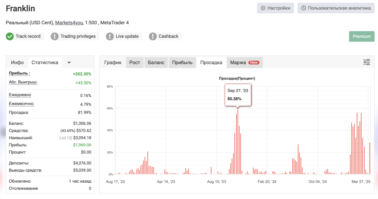
Task: Click the clock icon in Пользовательская аналитика
Action: click(x=304, y=8)
